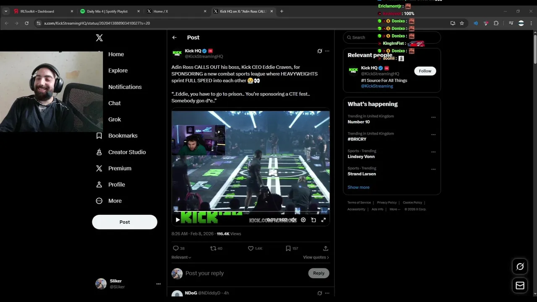Click the browser address bar URL

(97, 23)
